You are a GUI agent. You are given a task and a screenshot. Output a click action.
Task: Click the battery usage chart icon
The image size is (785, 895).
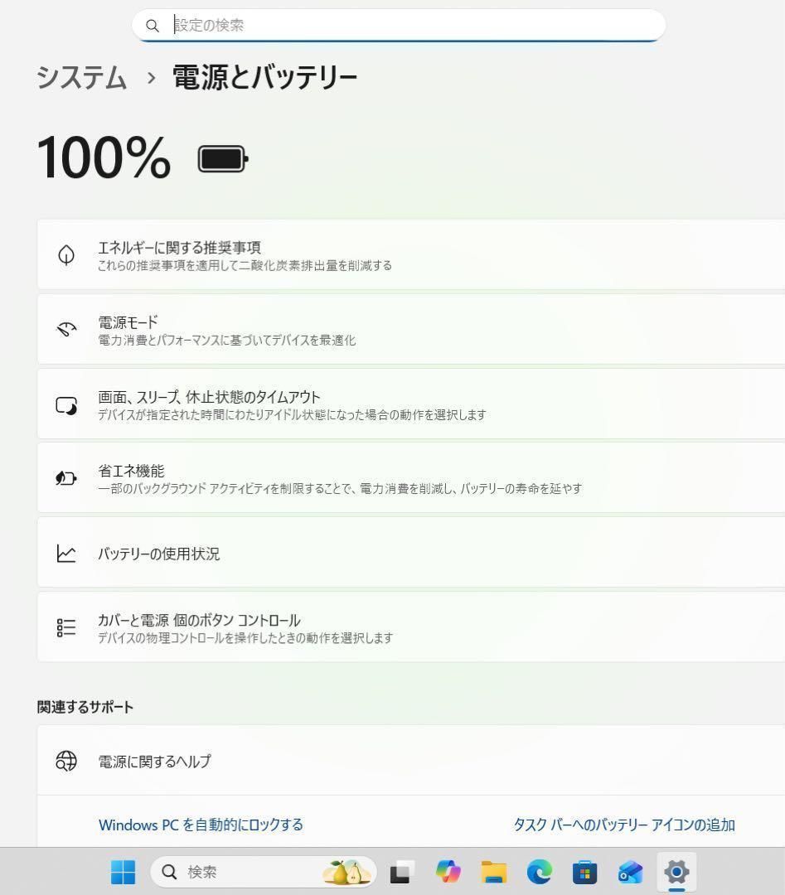[66, 554]
